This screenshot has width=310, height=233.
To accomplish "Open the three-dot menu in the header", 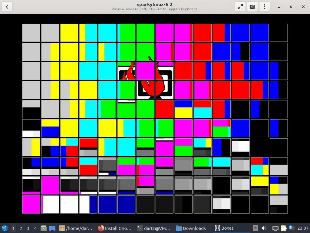I will point(264,7).
